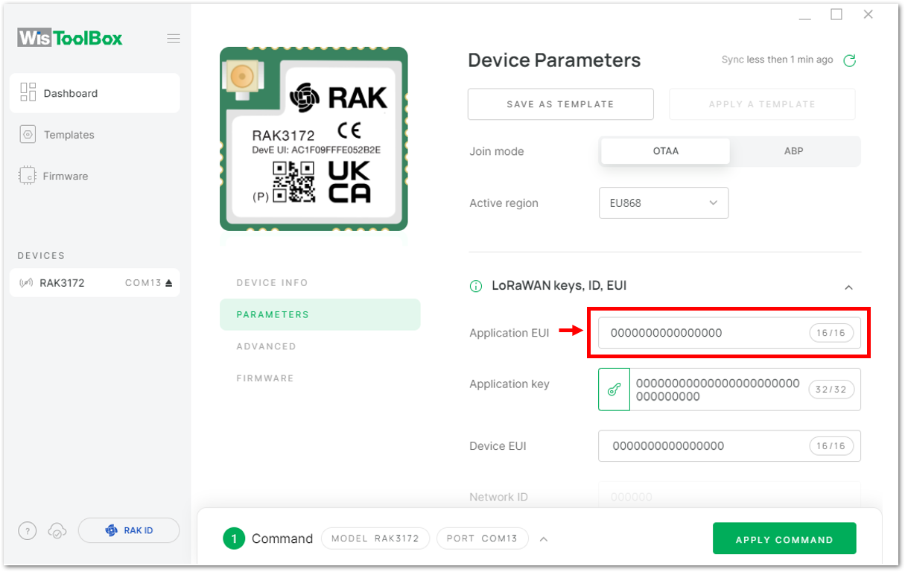Click the Apply Command button
This screenshot has height=572, width=905.
tap(784, 539)
